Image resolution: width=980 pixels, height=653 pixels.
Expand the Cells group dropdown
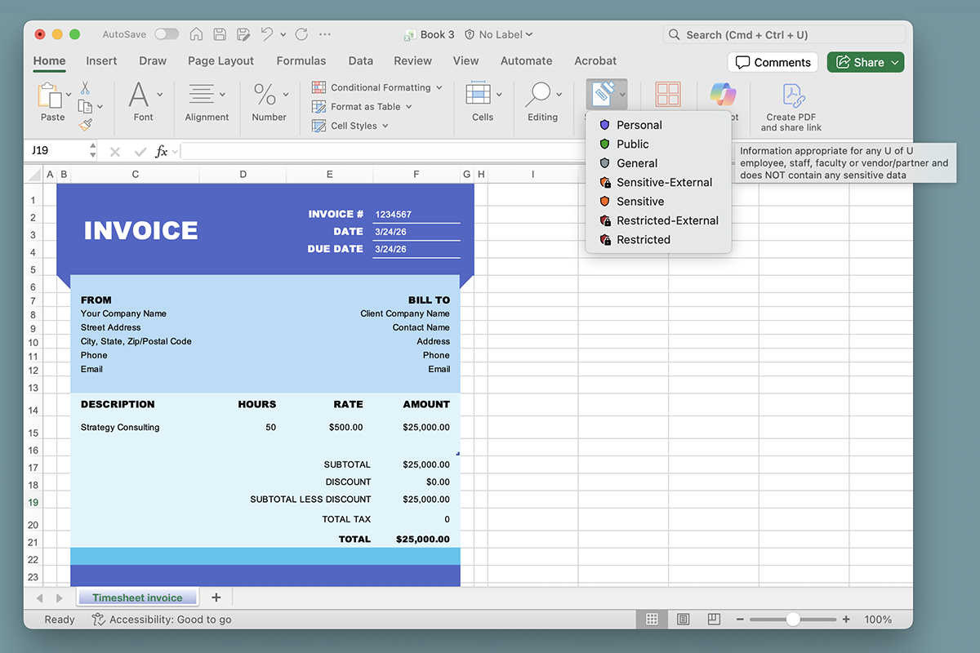point(498,94)
